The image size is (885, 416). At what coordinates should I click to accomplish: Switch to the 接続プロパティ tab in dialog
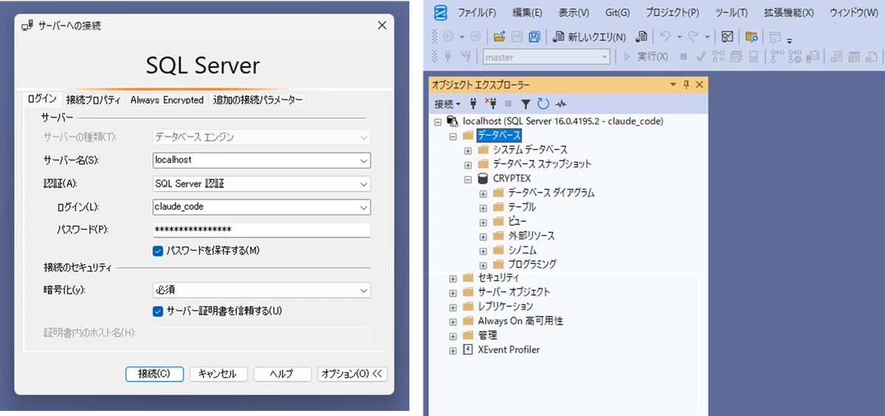point(94,100)
